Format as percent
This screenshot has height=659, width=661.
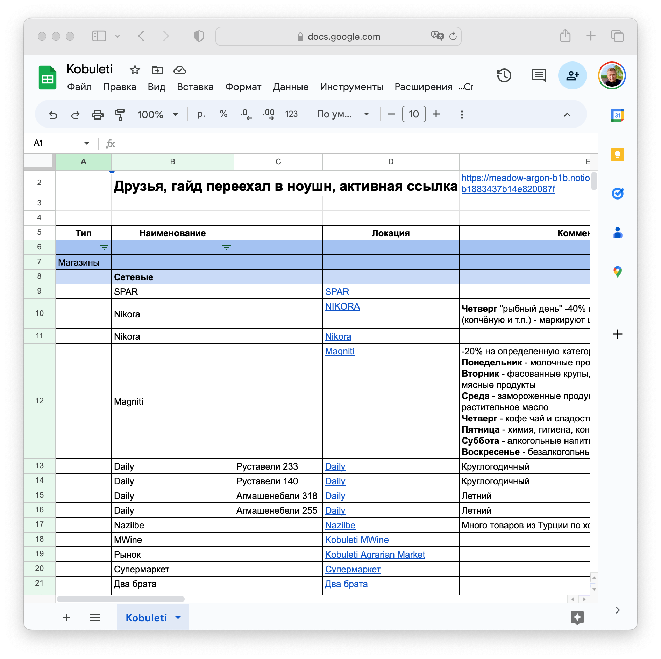tap(223, 114)
